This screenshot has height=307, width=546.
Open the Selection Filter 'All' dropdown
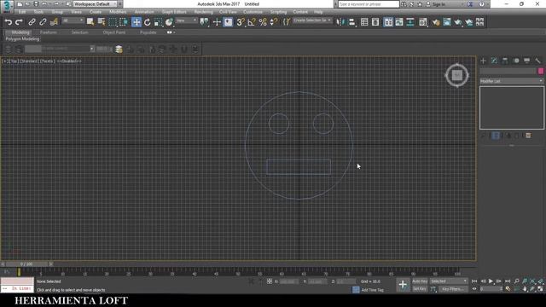pyautogui.click(x=73, y=20)
